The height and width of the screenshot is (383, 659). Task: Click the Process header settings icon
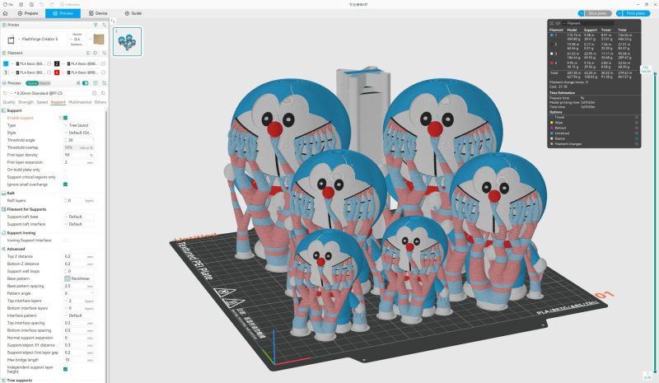(104, 83)
